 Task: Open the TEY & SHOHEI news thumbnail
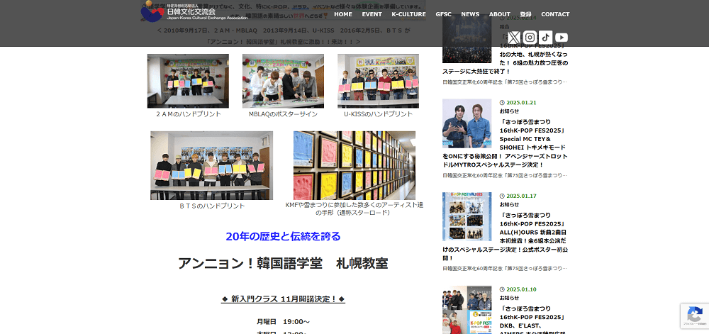[467, 123]
